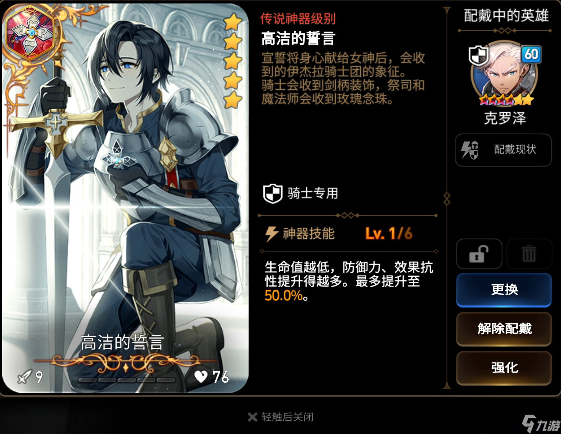
Task: Select 解除配戴 to unequip artifact
Action: [x=504, y=329]
